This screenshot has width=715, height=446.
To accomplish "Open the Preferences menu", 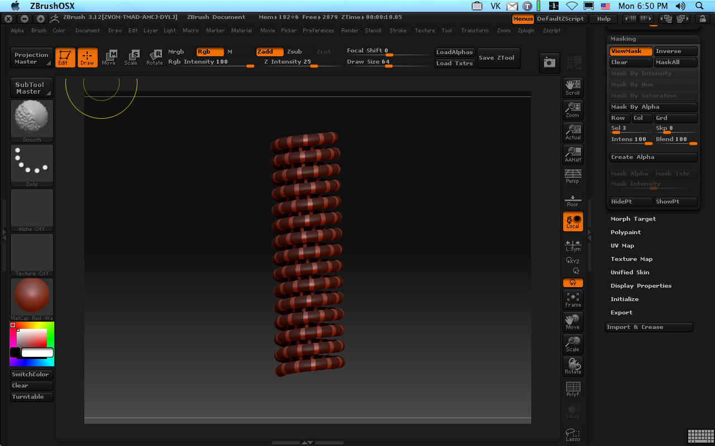I will point(318,31).
